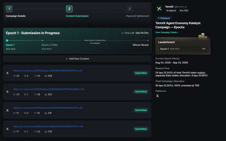
Task: Click Submitted badge on the 353-views post
Action: pos(141,92)
